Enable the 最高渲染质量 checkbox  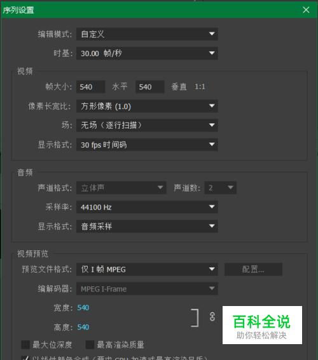click(90, 345)
